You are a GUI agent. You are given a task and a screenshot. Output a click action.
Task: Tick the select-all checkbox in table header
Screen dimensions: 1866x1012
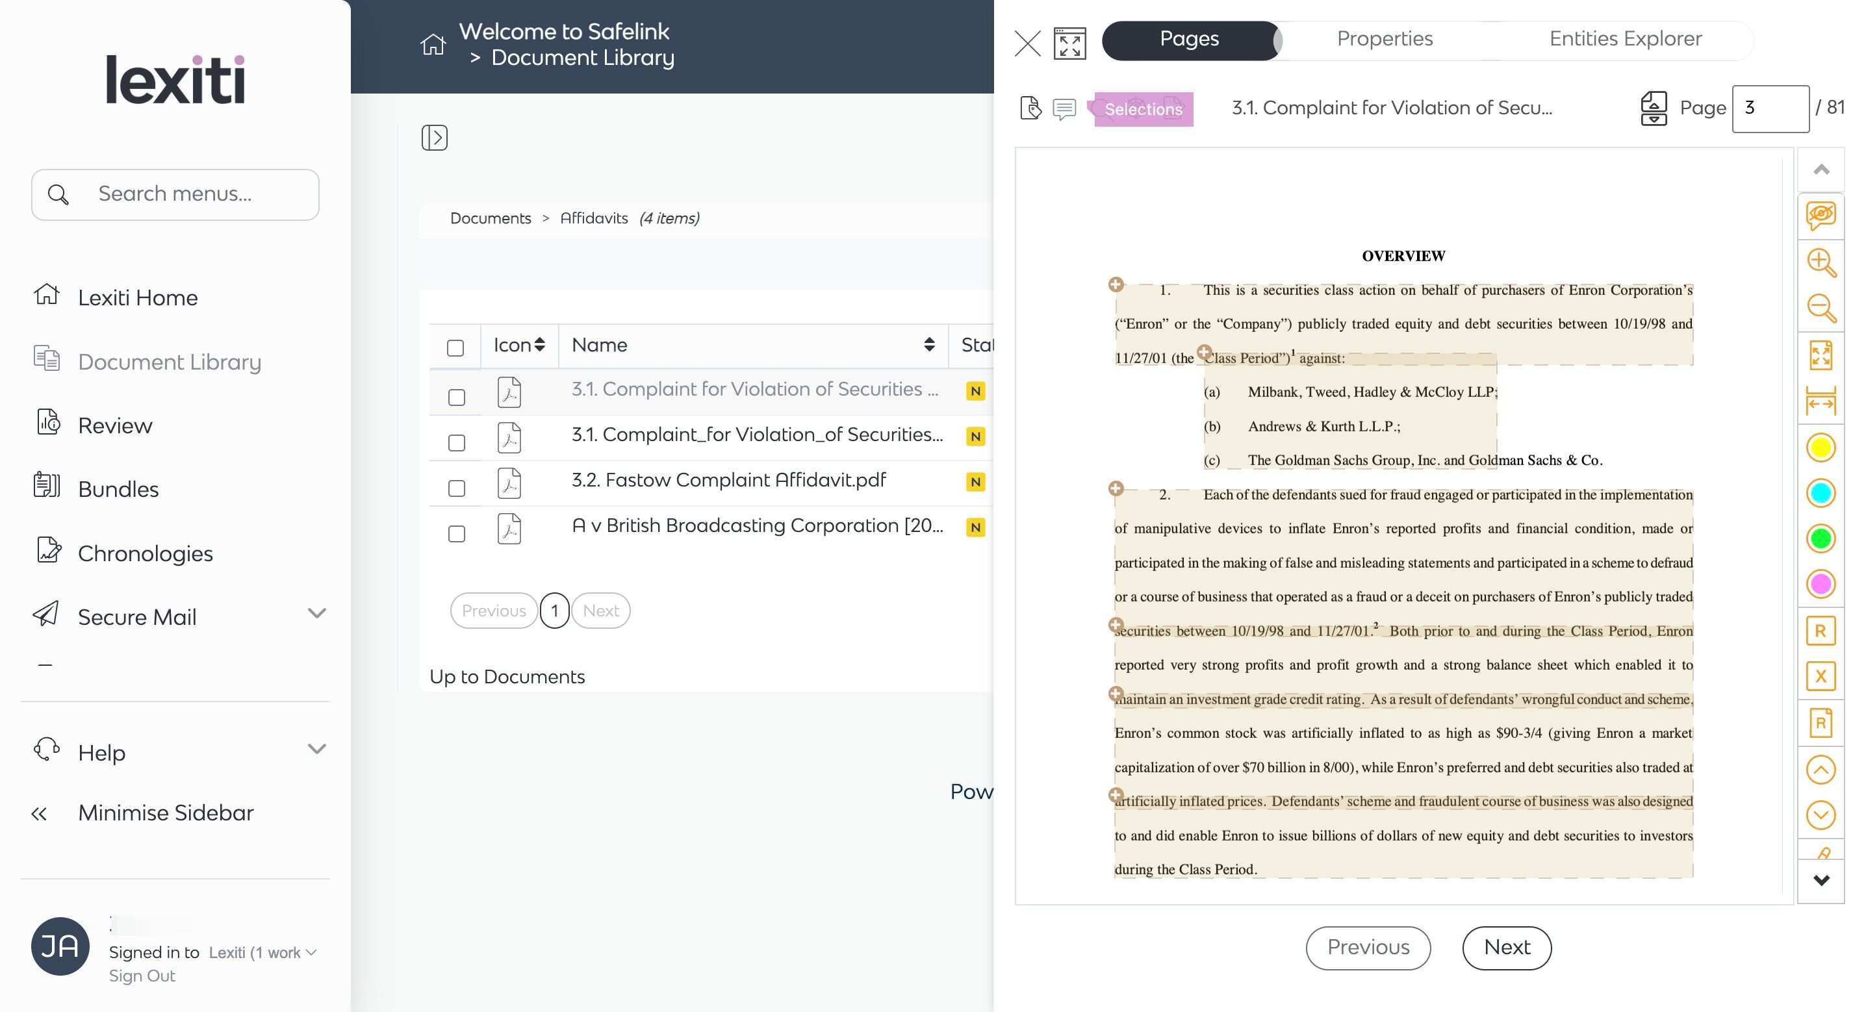coord(455,348)
